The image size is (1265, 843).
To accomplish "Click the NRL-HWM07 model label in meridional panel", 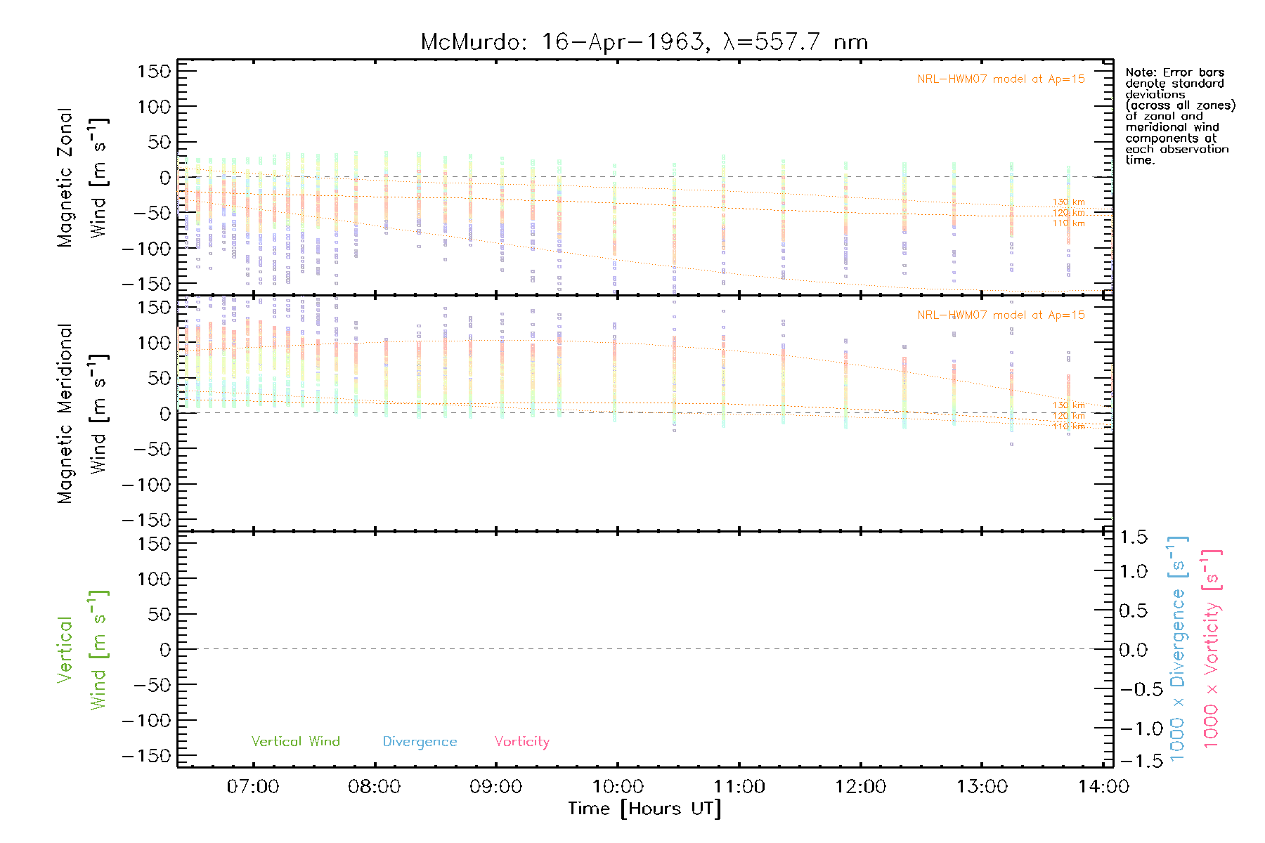I will click(x=1001, y=315).
